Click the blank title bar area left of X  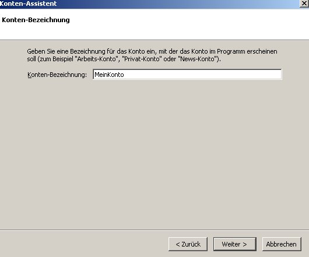[x=177, y=3]
